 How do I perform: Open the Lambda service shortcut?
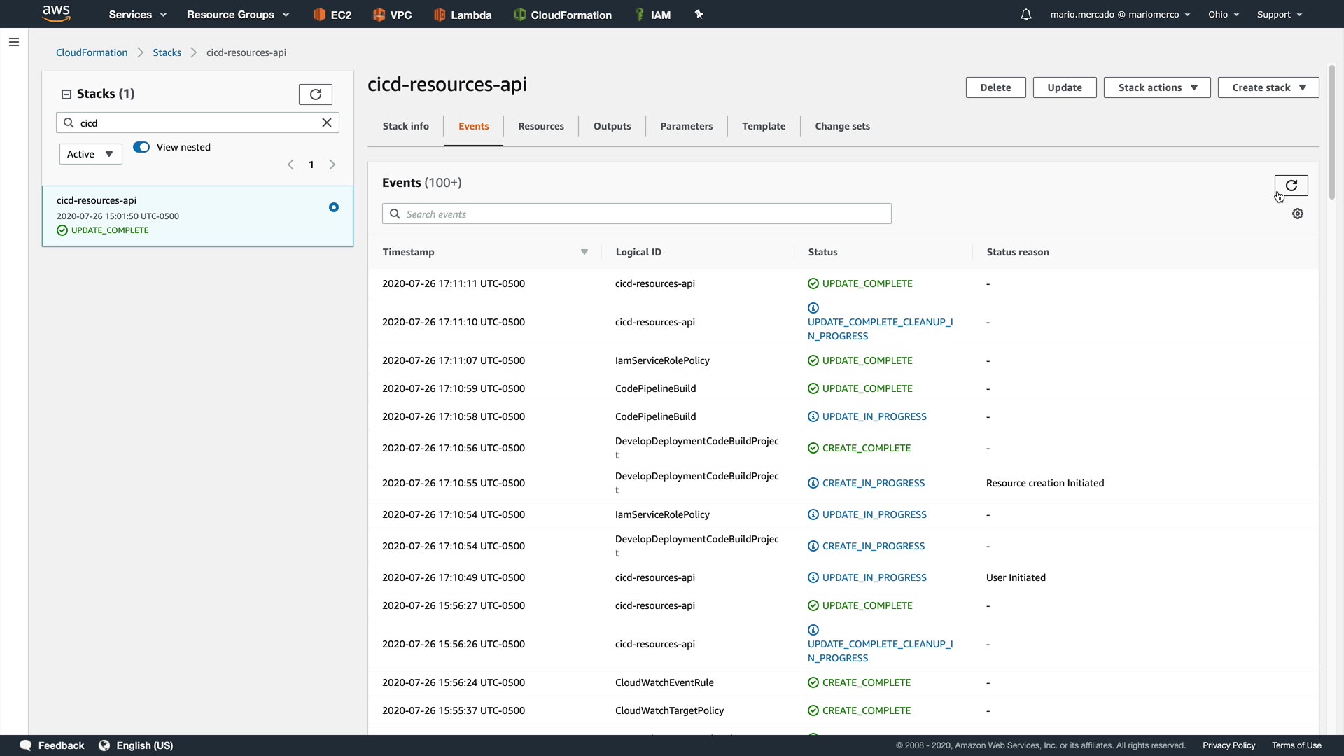(463, 15)
